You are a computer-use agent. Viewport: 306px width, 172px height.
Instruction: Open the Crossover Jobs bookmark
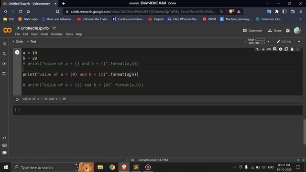(268, 19)
